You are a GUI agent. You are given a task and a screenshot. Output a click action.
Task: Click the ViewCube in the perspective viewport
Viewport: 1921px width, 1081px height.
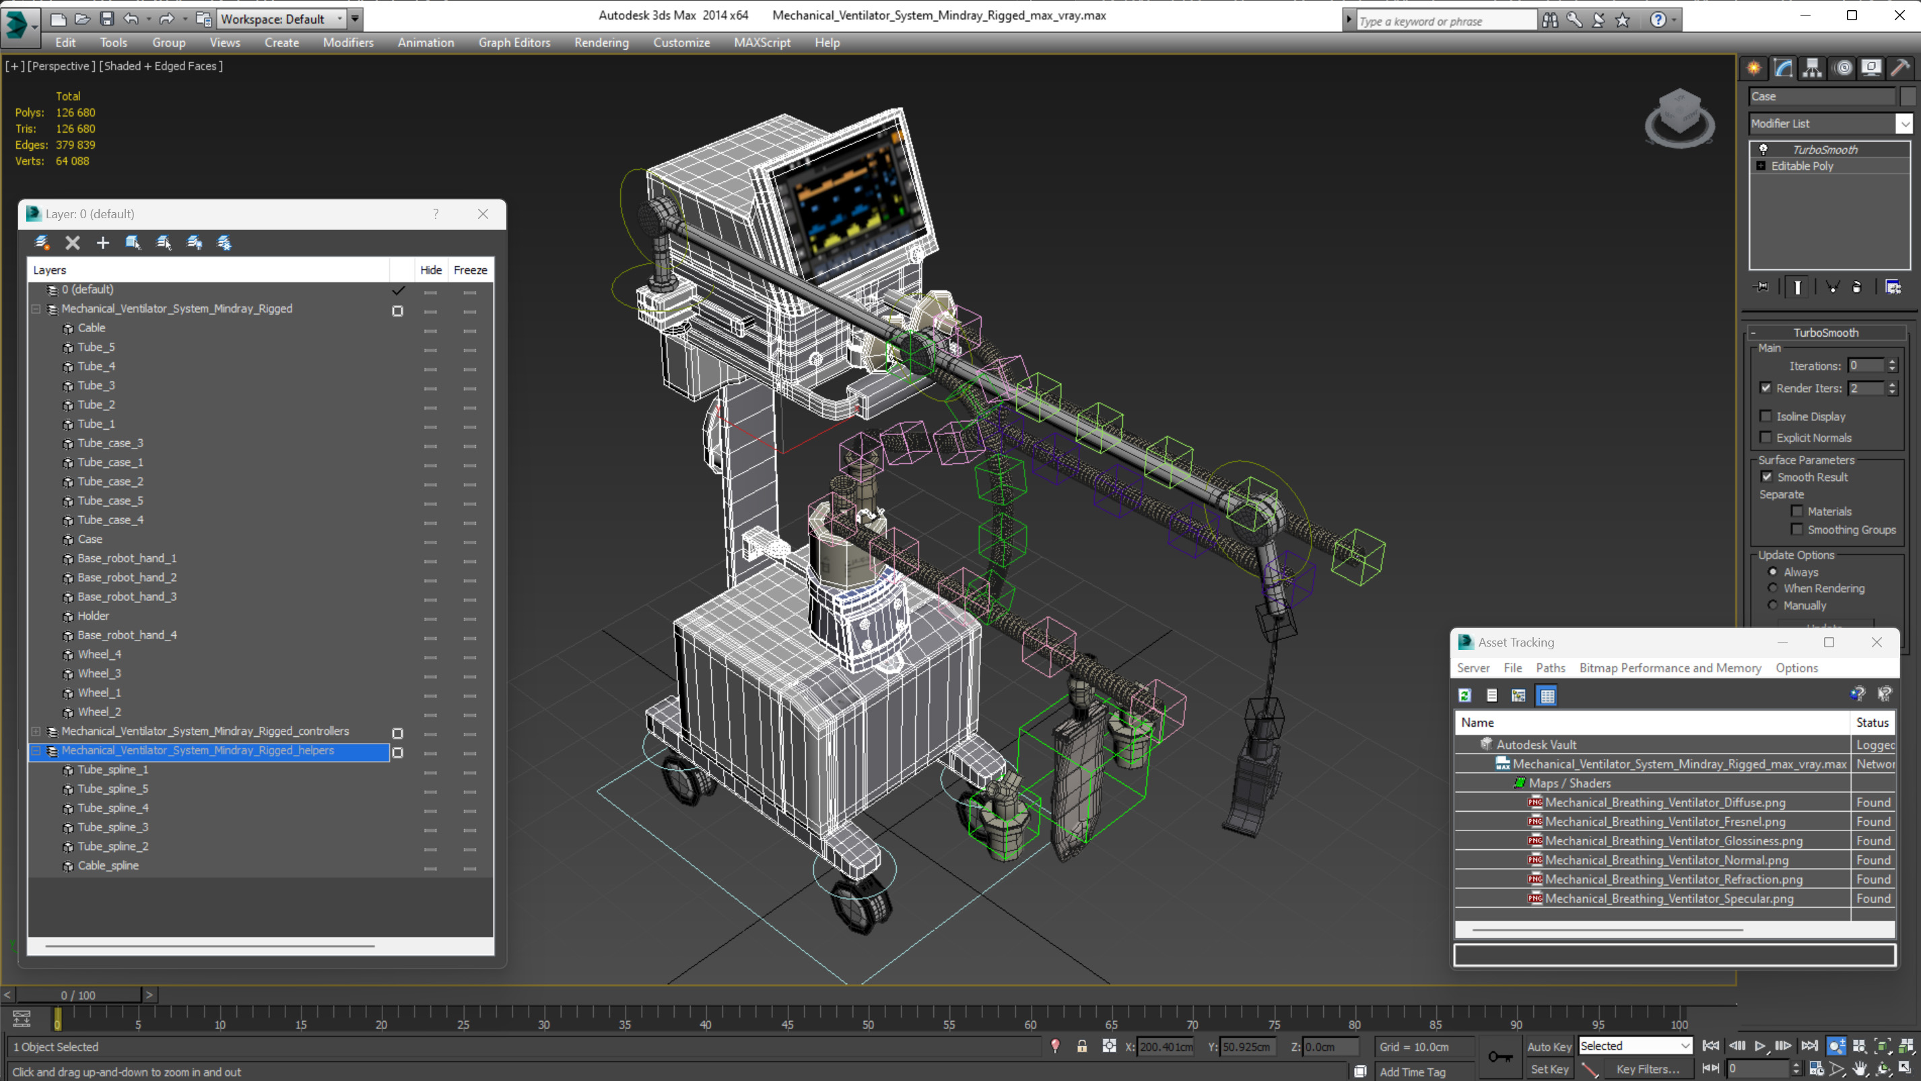tap(1679, 118)
